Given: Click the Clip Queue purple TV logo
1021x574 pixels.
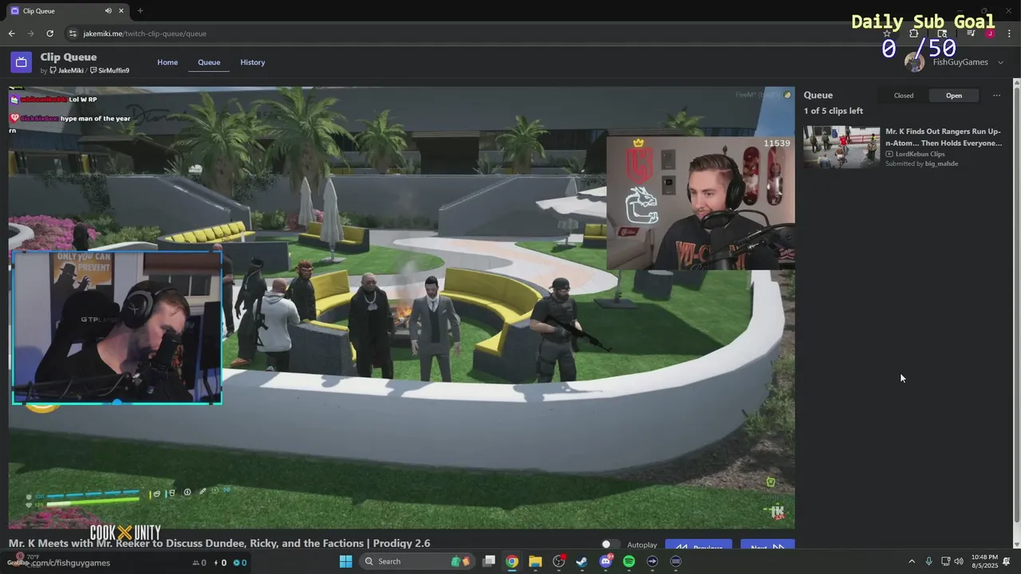Looking at the screenshot, I should pyautogui.click(x=21, y=62).
